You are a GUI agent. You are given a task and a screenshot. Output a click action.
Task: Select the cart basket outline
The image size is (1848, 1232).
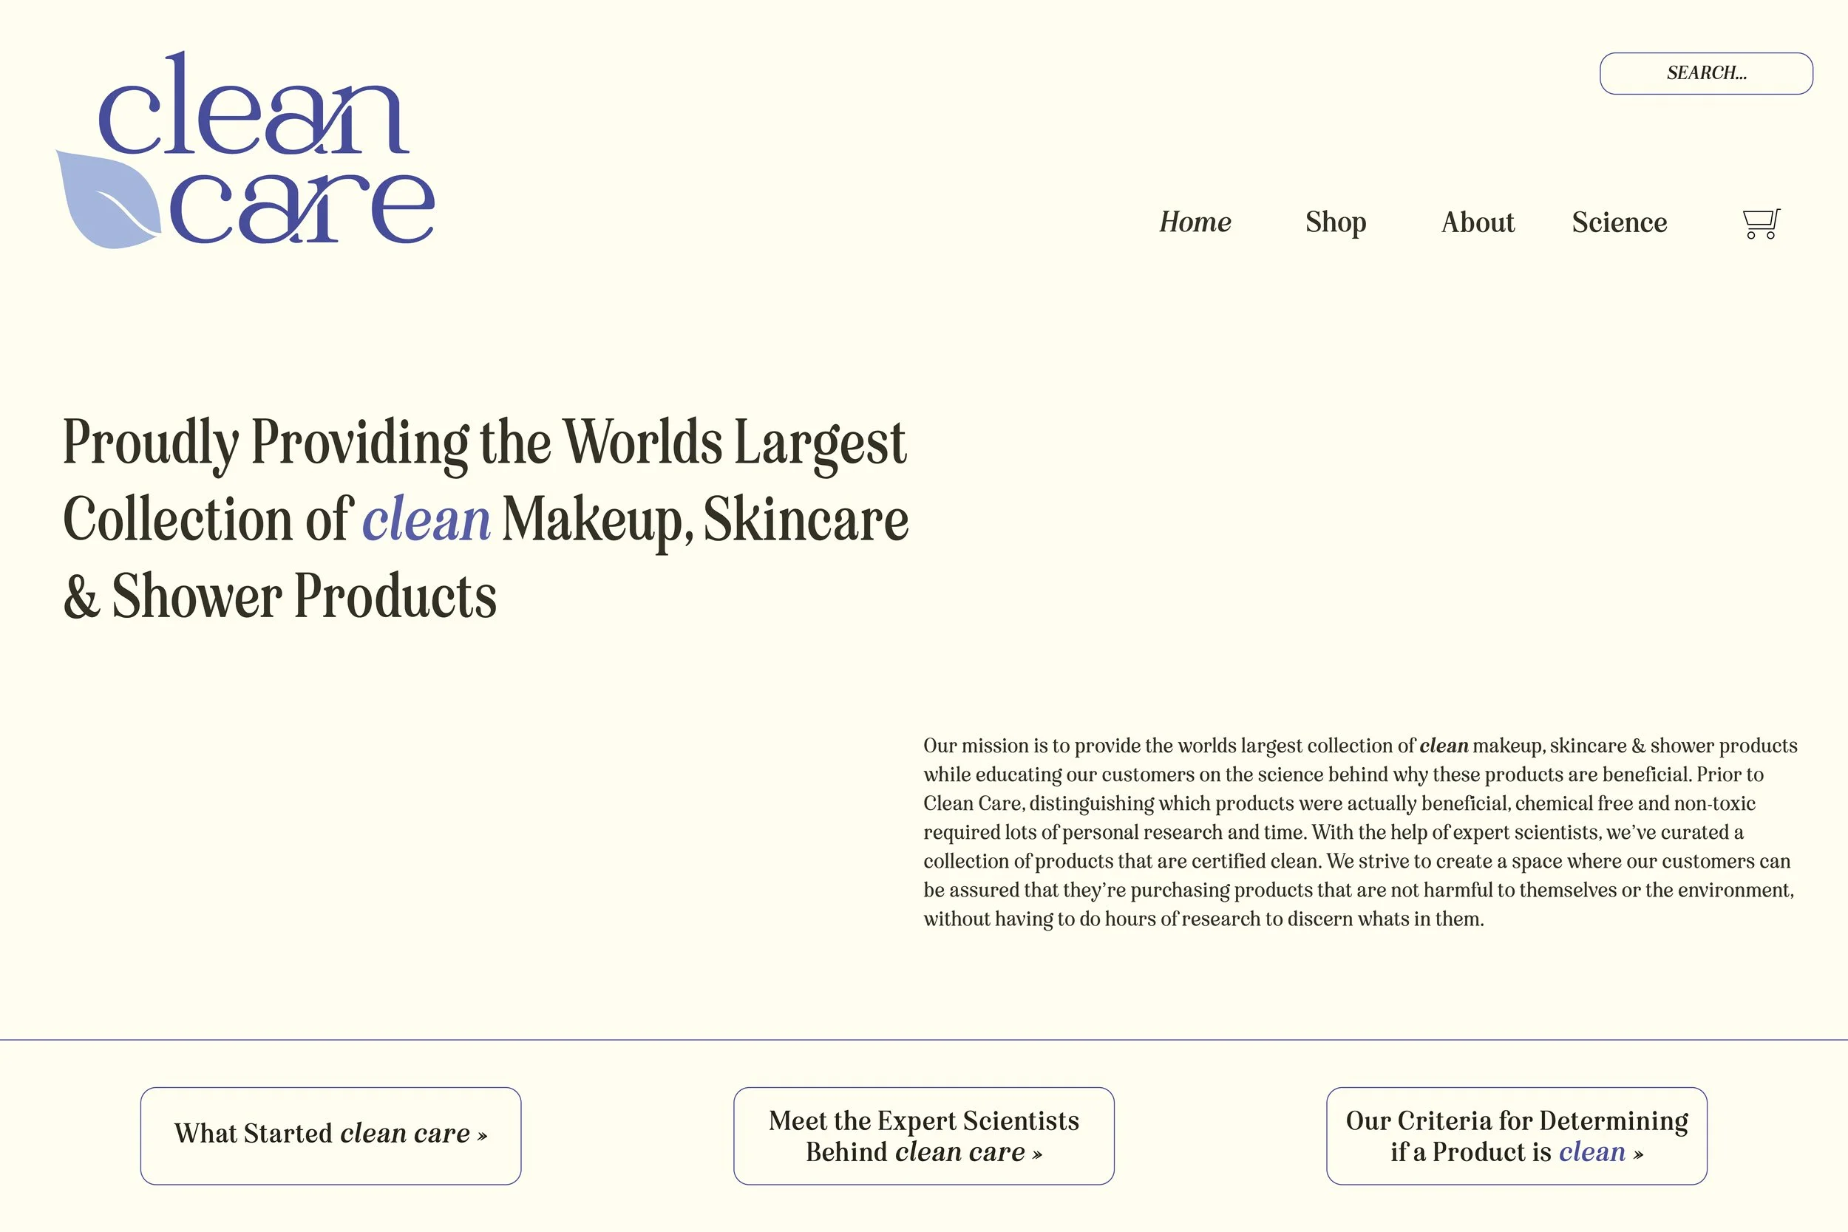[x=1760, y=219]
